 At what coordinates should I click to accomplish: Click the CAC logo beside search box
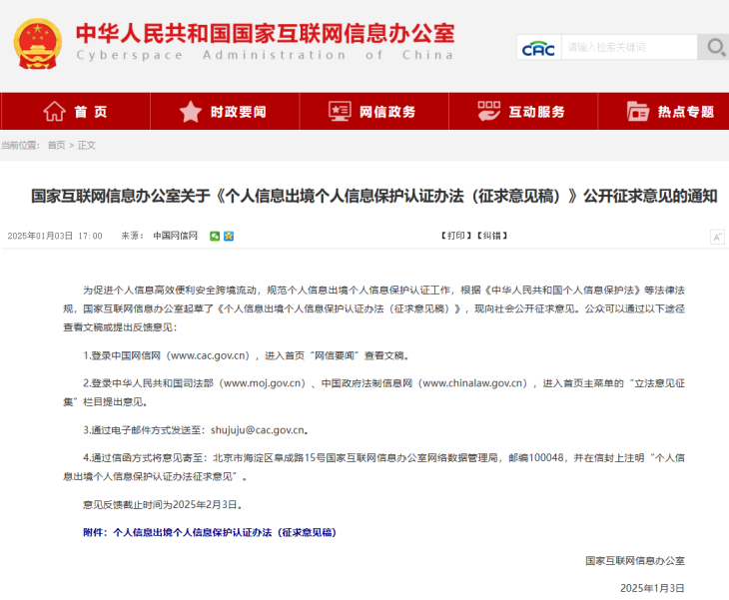coord(538,48)
